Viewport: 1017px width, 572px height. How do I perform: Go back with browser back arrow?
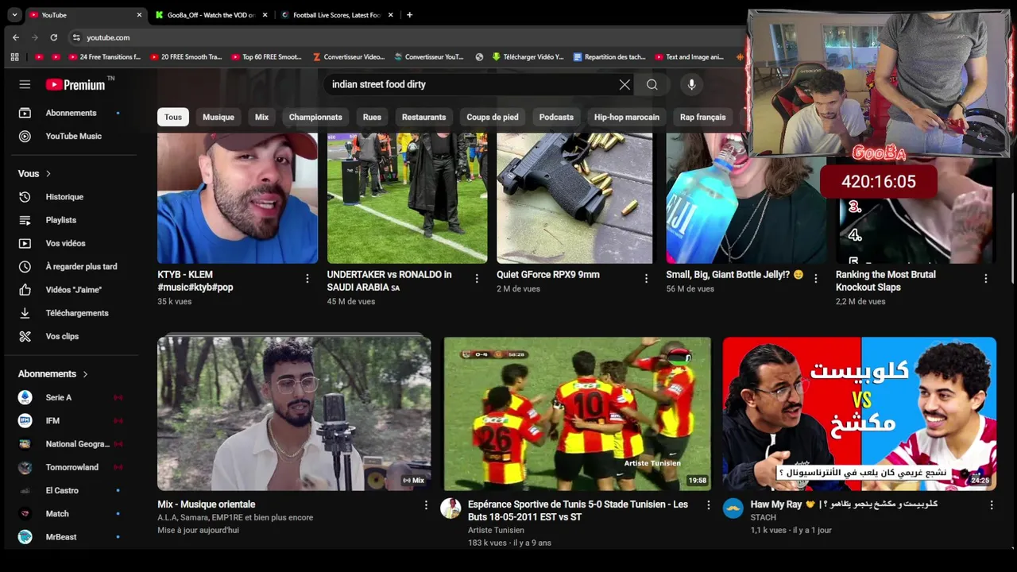[x=16, y=37]
